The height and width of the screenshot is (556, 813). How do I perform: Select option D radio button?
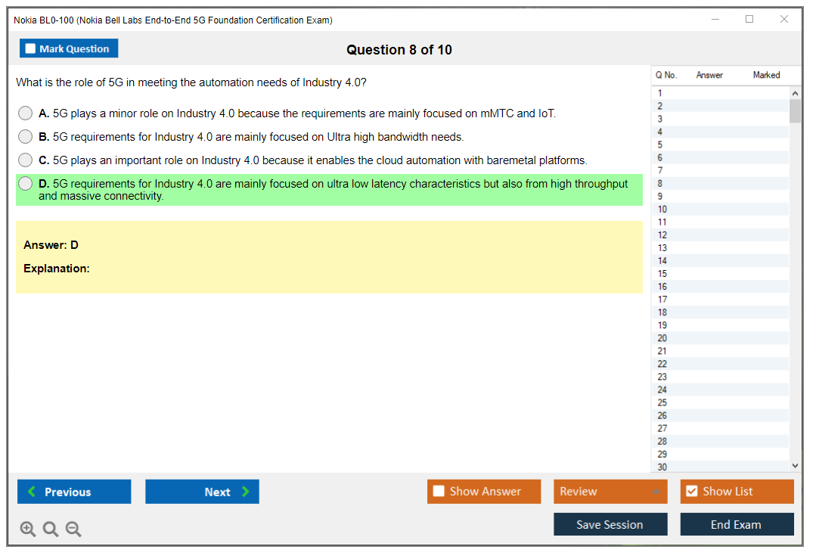(26, 184)
